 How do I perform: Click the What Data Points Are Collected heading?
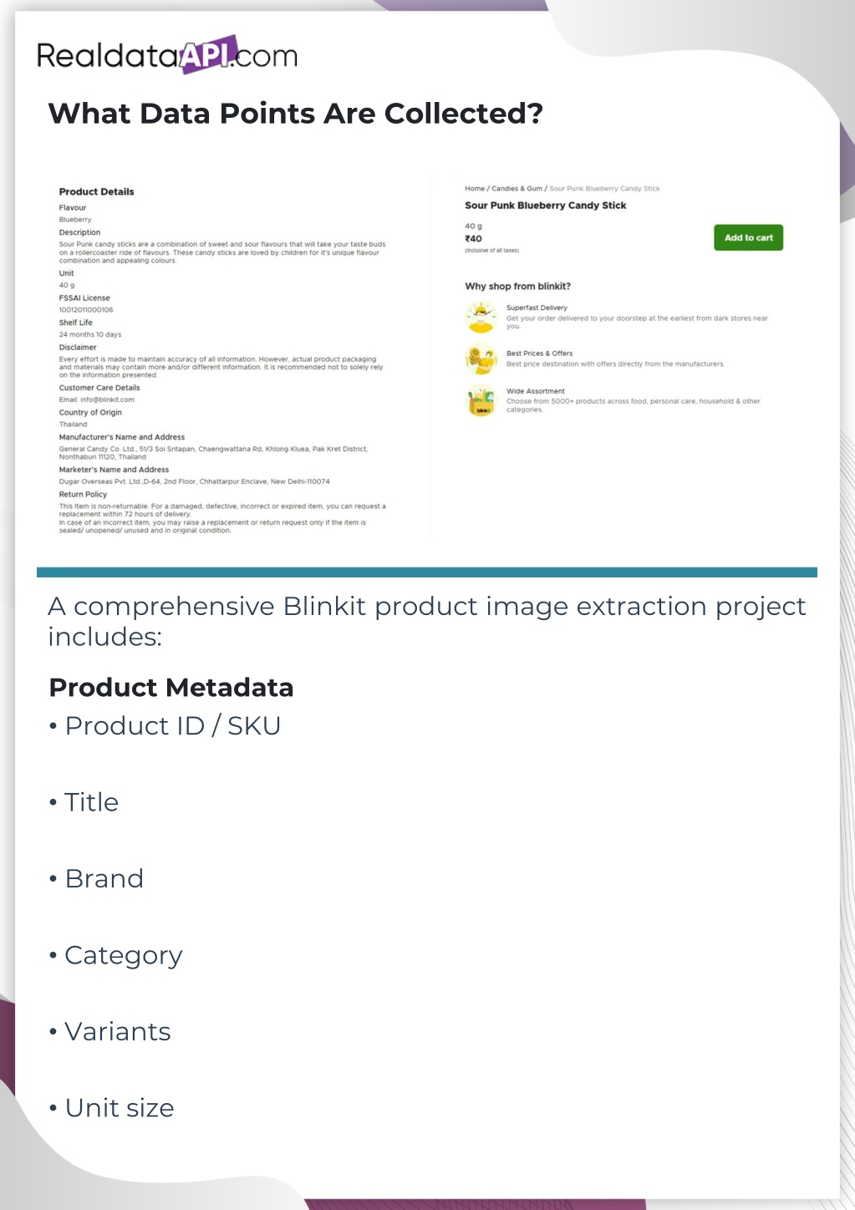tap(296, 114)
